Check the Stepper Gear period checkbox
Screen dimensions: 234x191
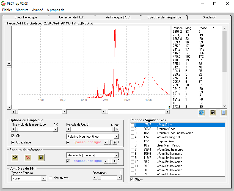click(x=132, y=141)
